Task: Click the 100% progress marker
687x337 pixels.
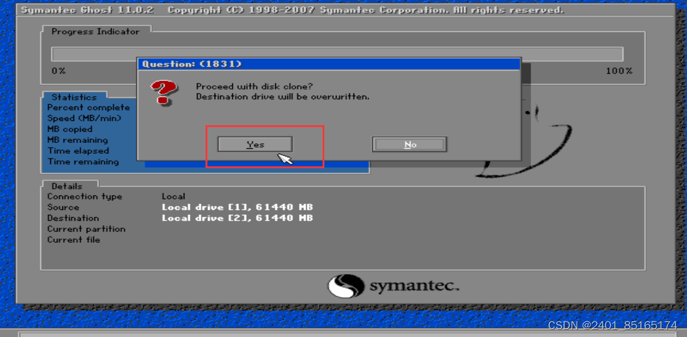Action: click(619, 71)
